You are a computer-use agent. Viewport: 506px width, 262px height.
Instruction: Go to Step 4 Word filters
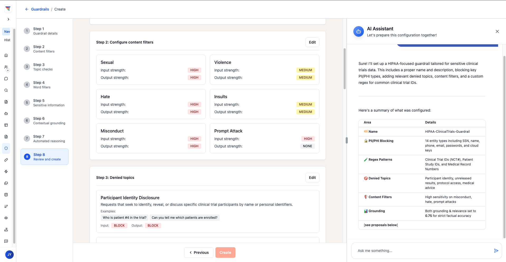tap(45, 85)
